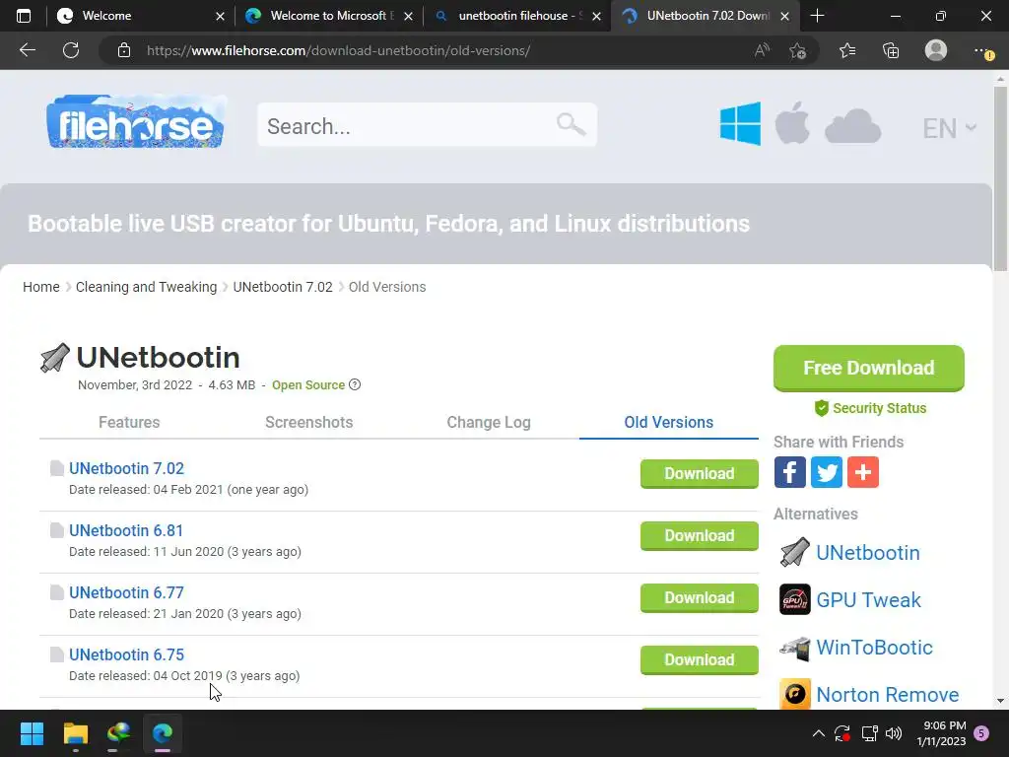This screenshot has height=757, width=1009.
Task: Open the Collections icon
Action: (891, 50)
